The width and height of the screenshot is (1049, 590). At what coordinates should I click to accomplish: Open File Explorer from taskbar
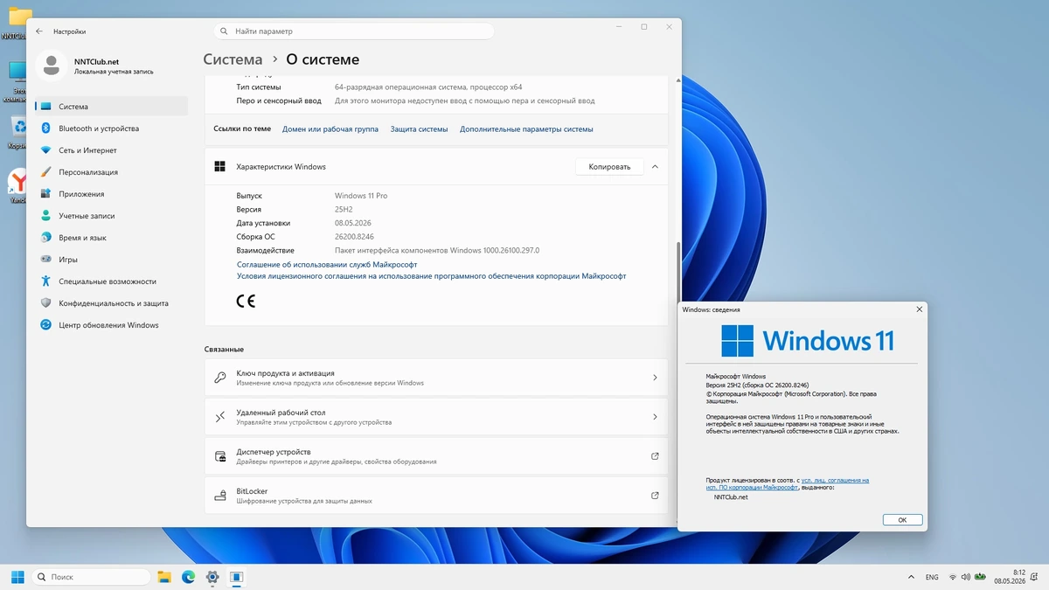[164, 577]
